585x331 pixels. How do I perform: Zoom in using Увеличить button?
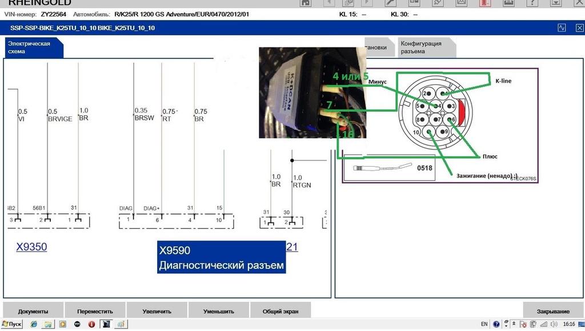click(x=157, y=311)
